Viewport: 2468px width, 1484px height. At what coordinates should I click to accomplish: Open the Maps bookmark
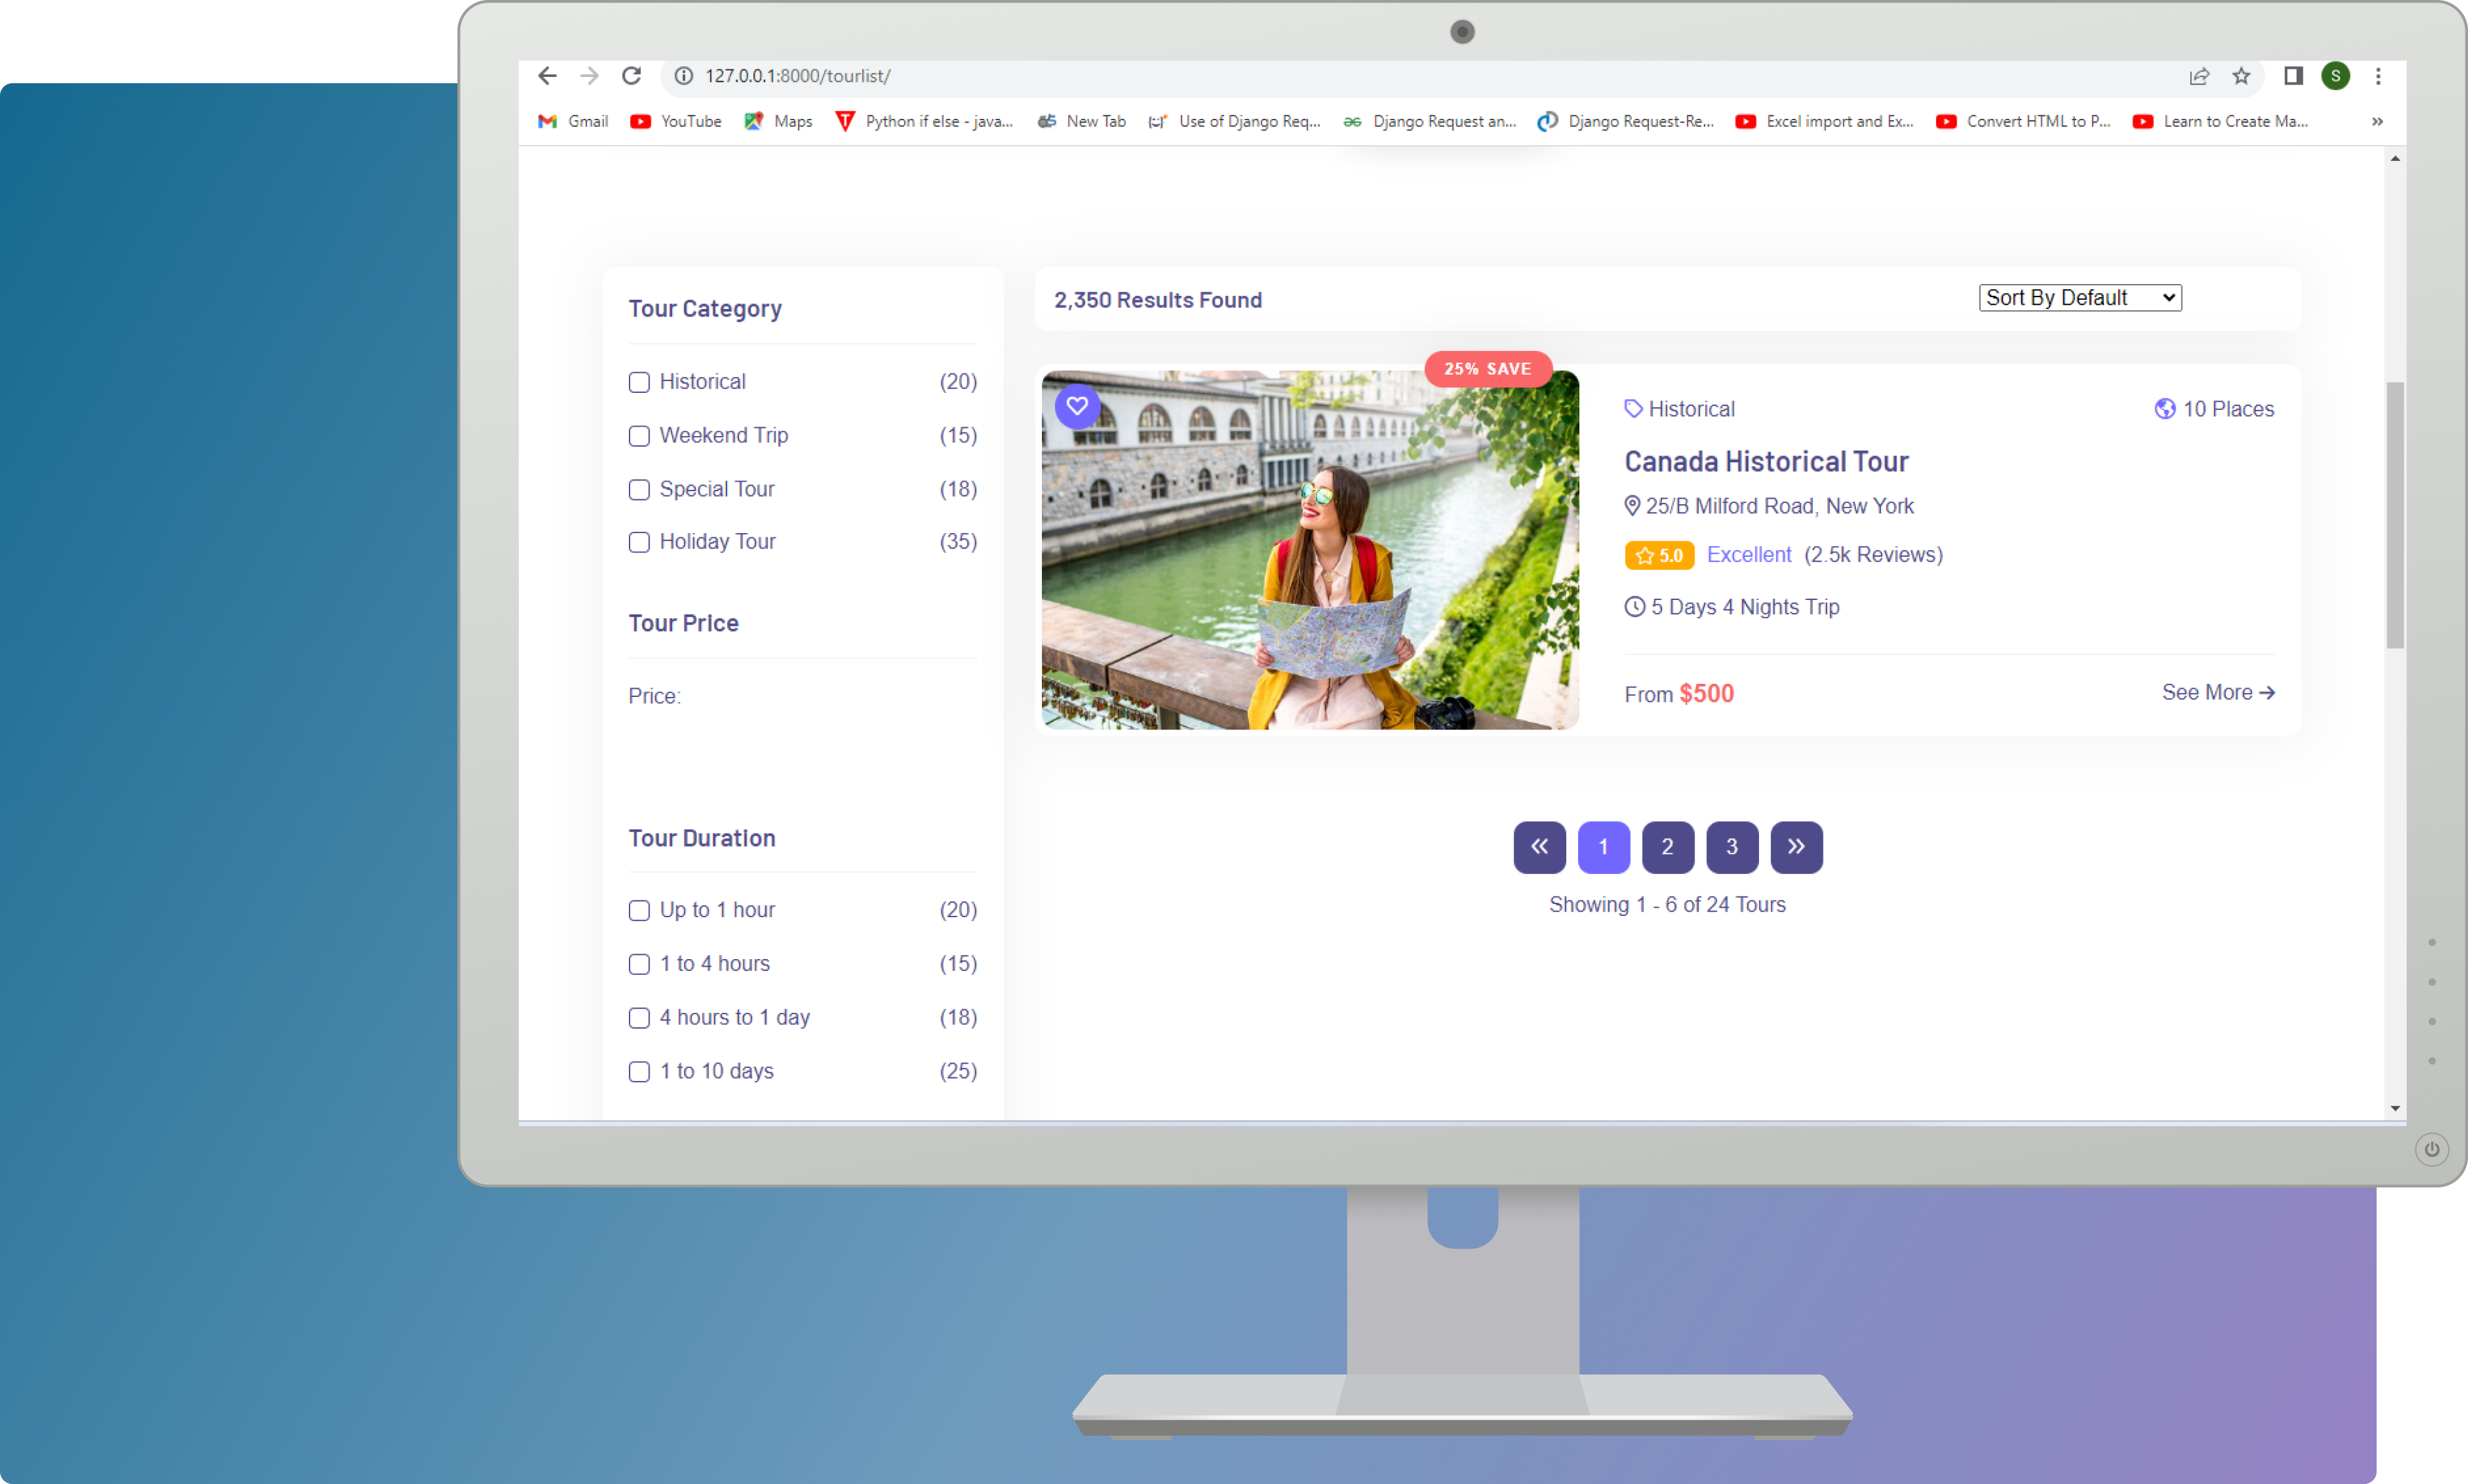[778, 121]
